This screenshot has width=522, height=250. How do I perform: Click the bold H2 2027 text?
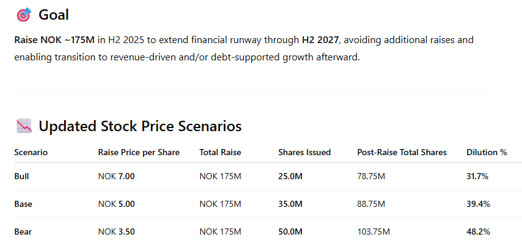tap(320, 41)
